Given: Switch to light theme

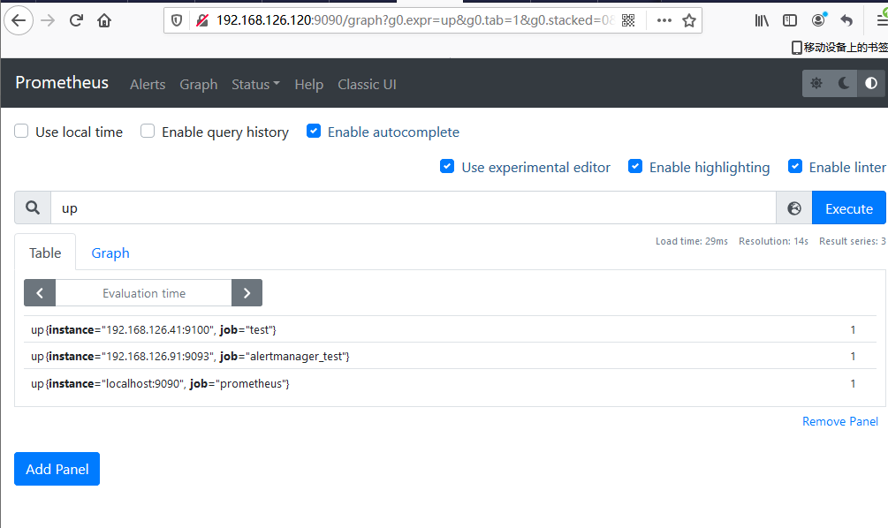Looking at the screenshot, I should click(x=816, y=83).
